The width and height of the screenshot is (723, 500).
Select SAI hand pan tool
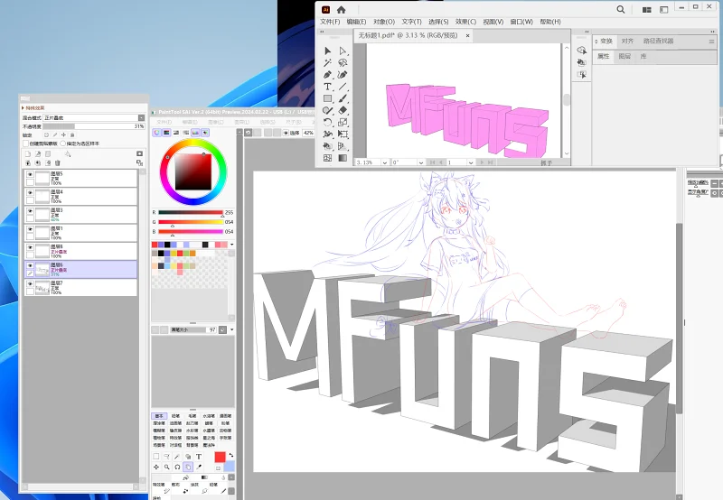(x=188, y=467)
